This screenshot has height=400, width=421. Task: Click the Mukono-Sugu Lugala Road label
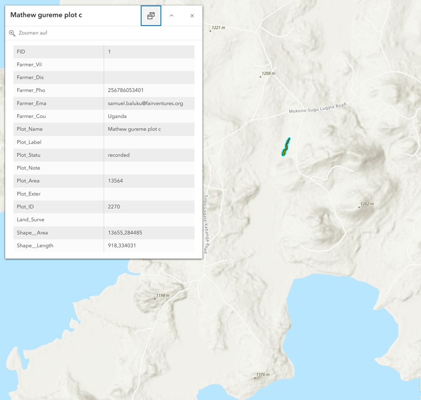pyautogui.click(x=317, y=108)
